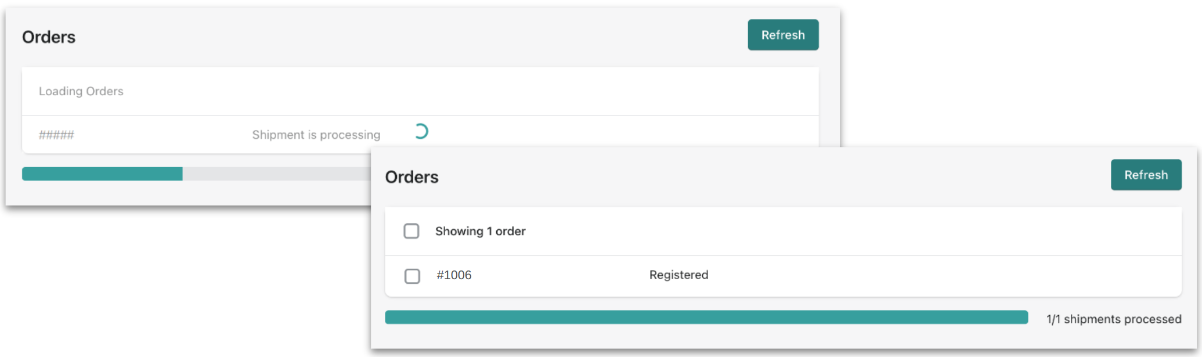Check the checkbox for order #1006
The image size is (1202, 357).
pos(413,276)
